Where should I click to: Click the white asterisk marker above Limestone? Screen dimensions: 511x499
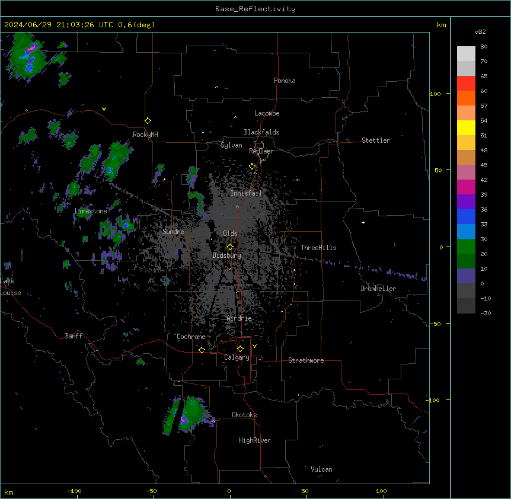coord(91,205)
